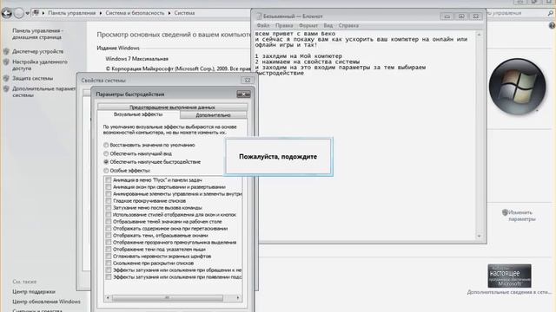
Task: Switch to the Визуальные эффекты tab
Action: click(138, 114)
